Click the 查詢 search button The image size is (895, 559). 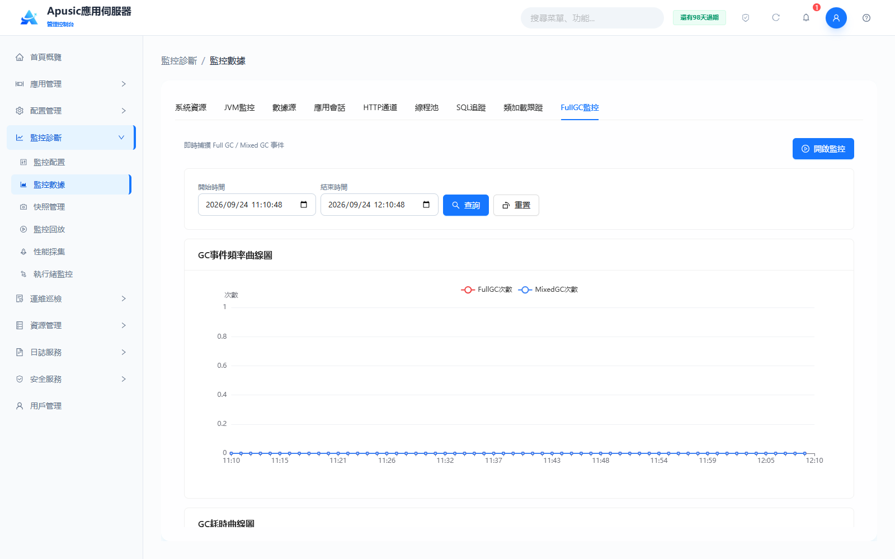click(x=466, y=205)
